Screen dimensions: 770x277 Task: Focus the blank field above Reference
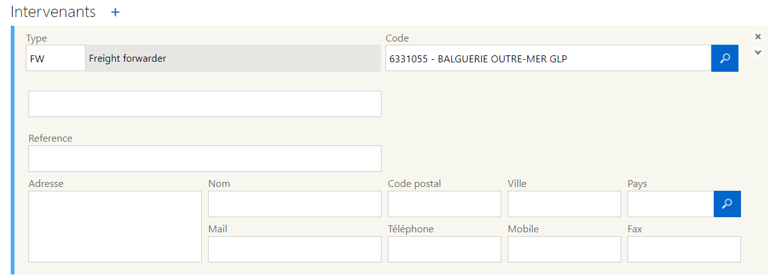tap(204, 104)
